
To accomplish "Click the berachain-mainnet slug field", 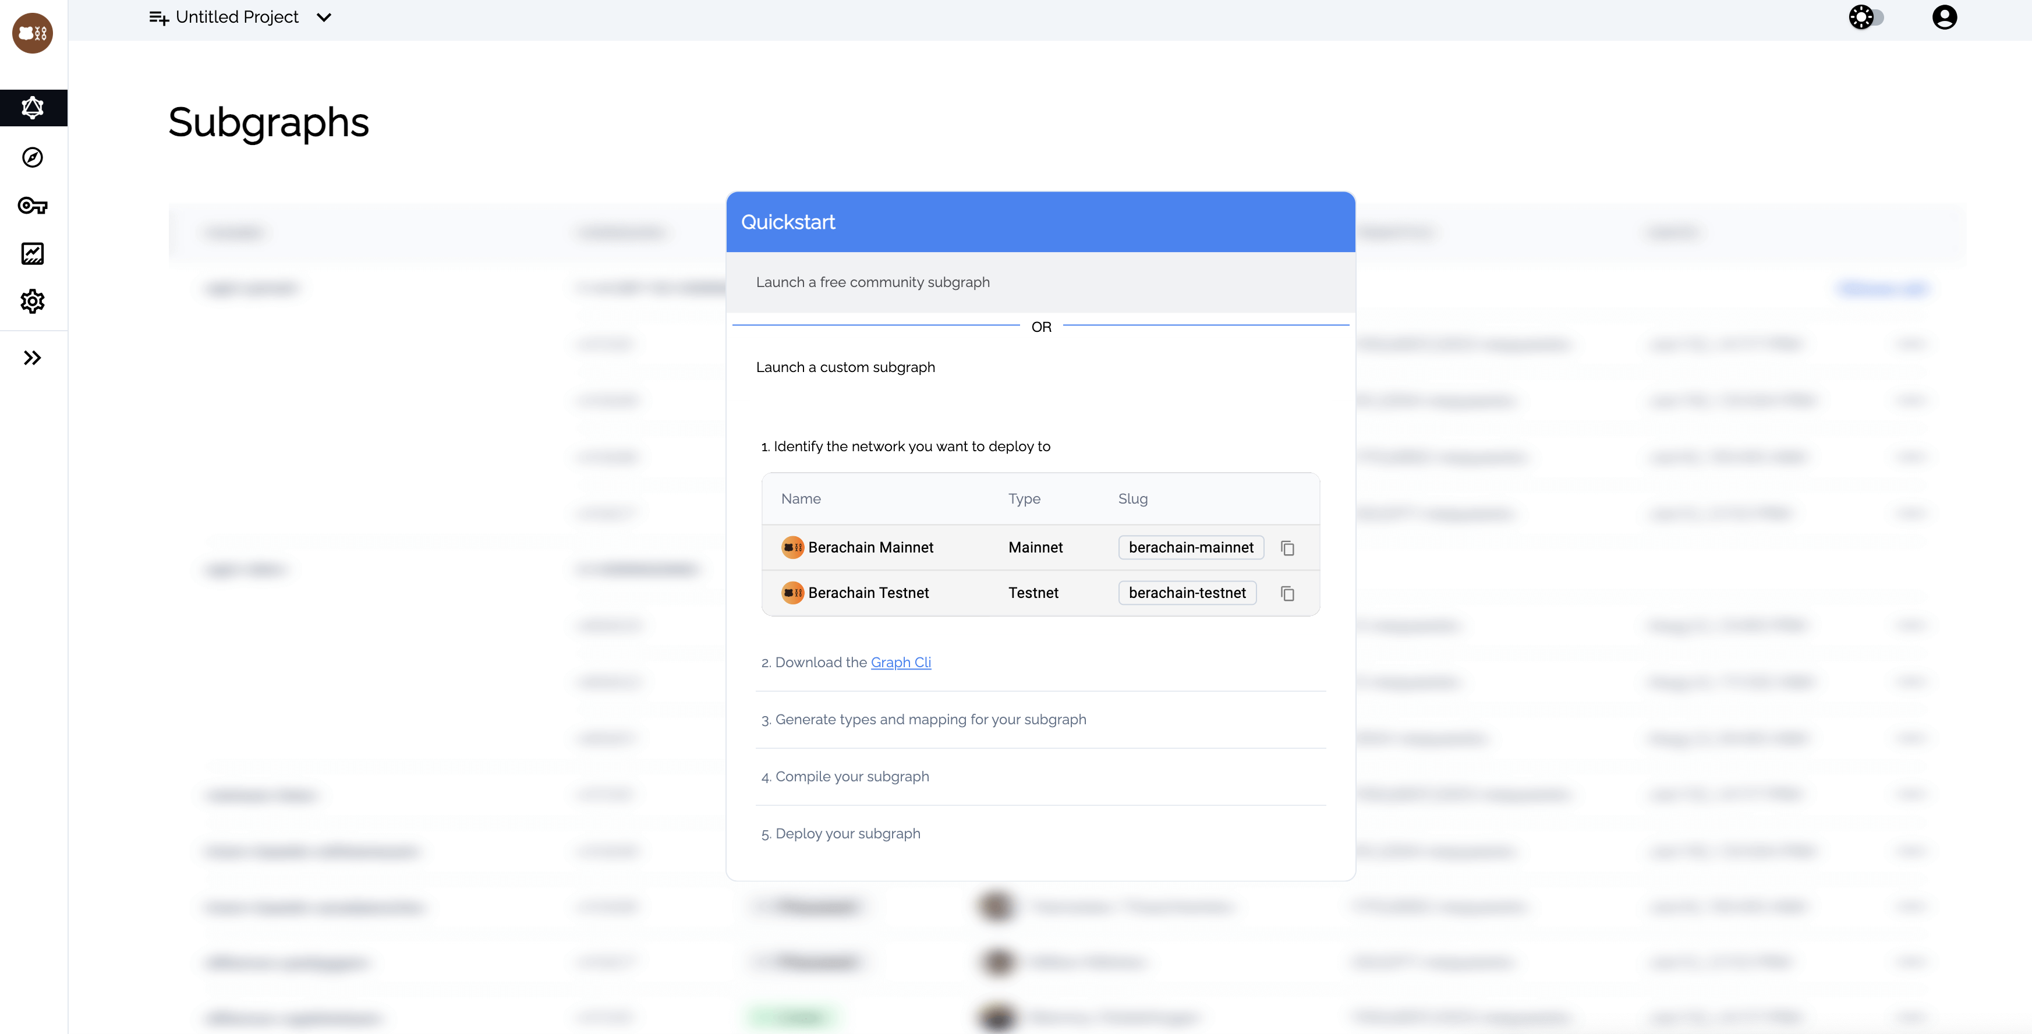I will [x=1191, y=547].
